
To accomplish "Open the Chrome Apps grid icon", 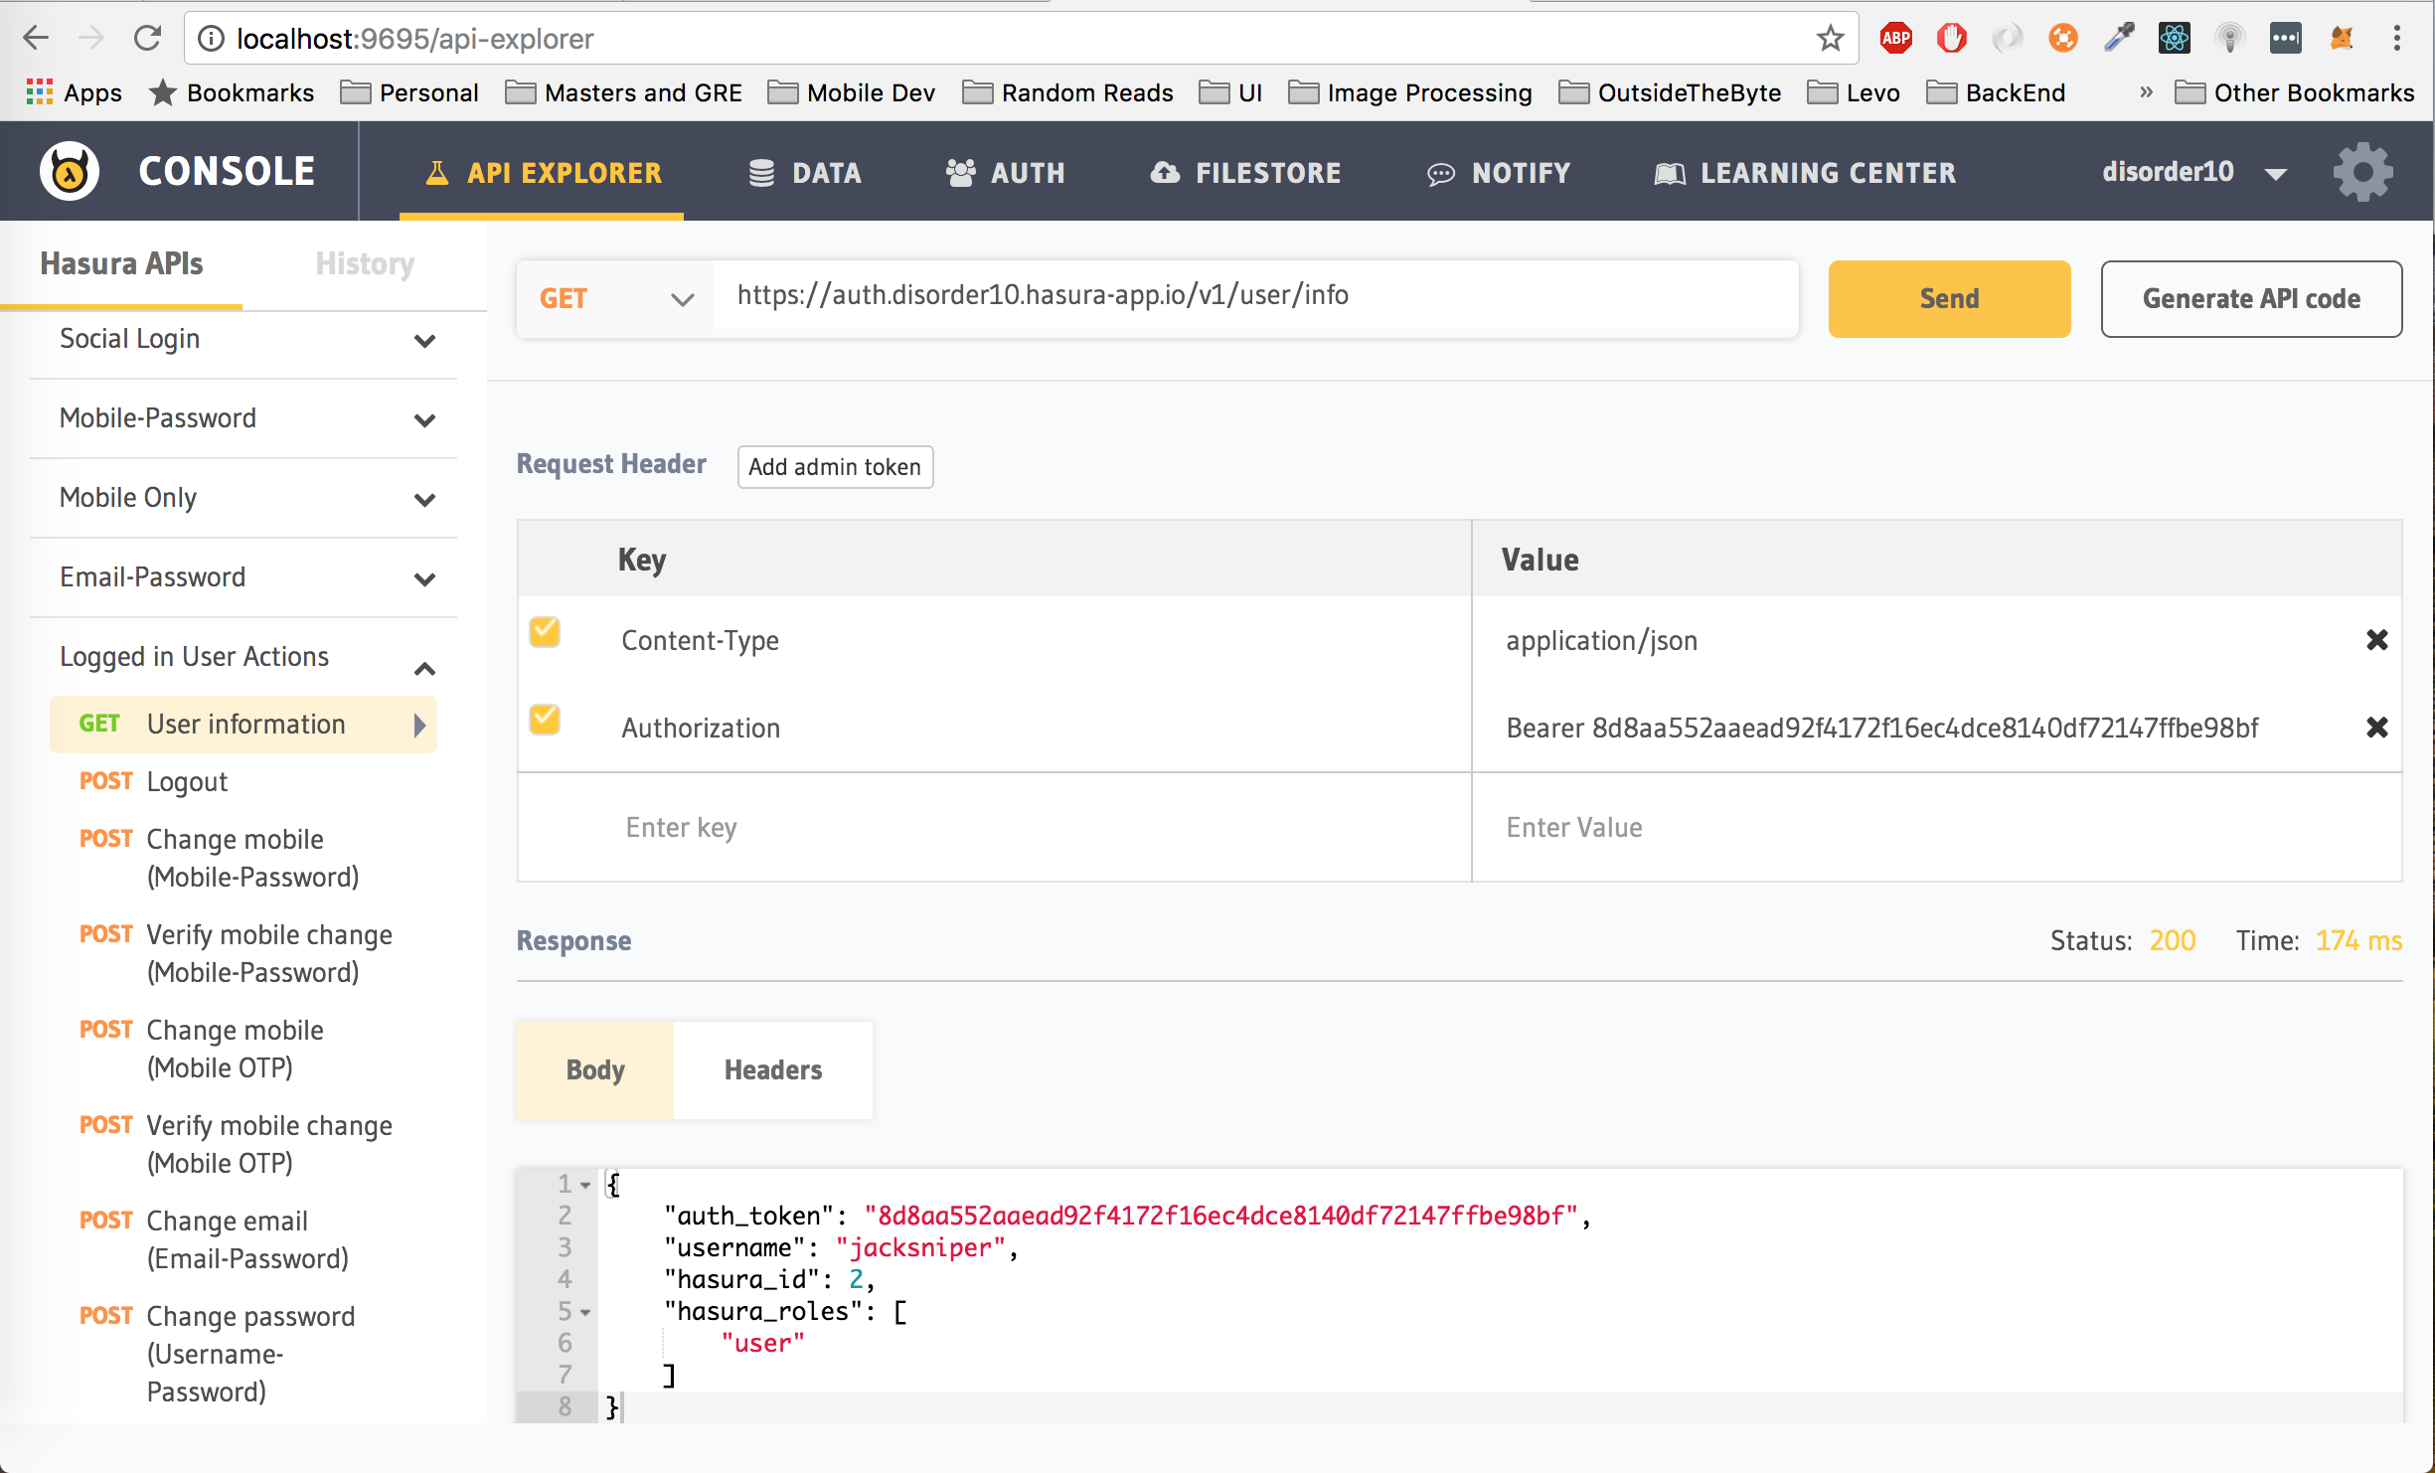I will 40,92.
